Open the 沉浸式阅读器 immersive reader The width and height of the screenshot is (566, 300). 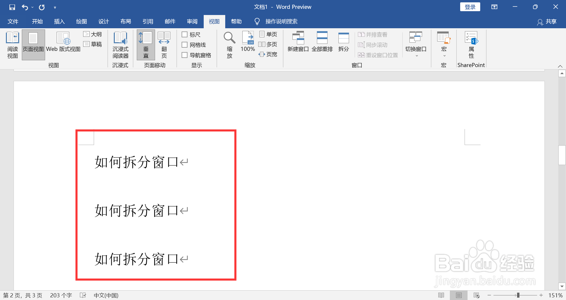coord(120,45)
